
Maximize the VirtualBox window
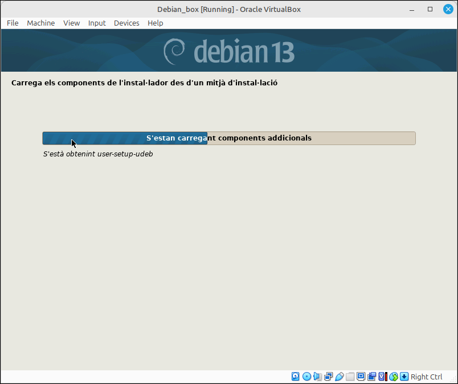430,9
